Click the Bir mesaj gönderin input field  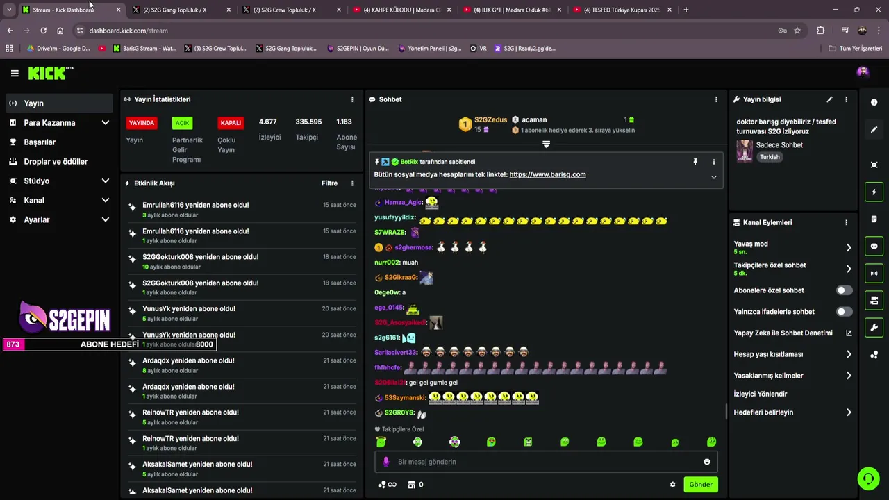coord(545,462)
